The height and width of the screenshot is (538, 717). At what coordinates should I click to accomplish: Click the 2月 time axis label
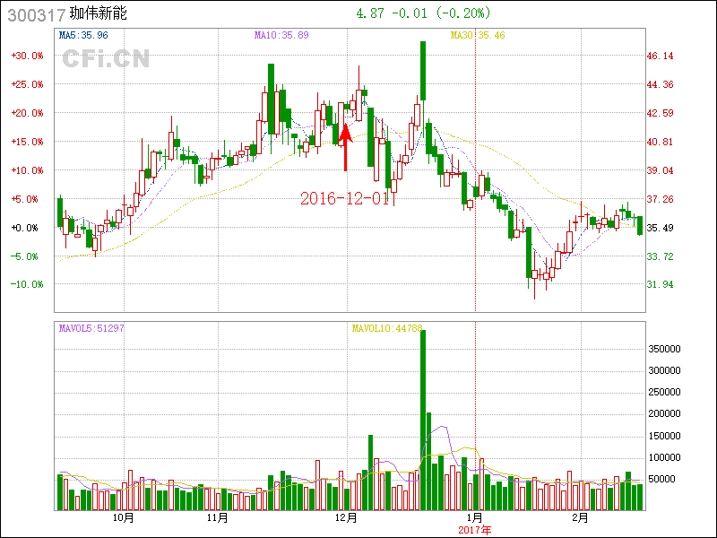pyautogui.click(x=581, y=518)
